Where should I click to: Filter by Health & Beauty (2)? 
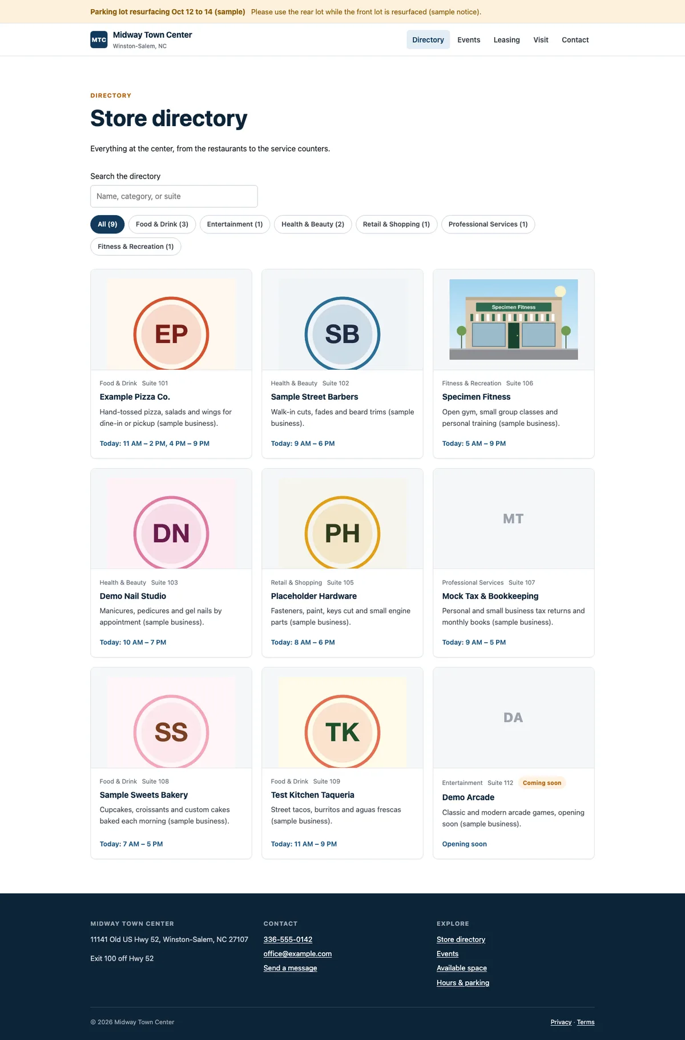(313, 224)
